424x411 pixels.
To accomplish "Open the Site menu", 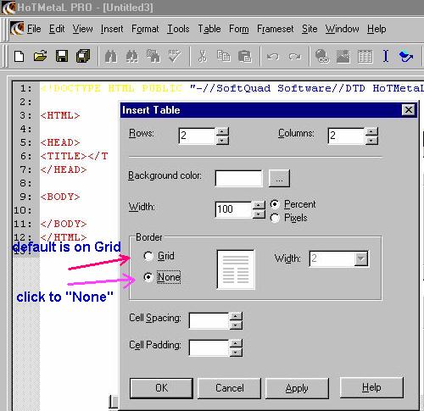I will 310,29.
